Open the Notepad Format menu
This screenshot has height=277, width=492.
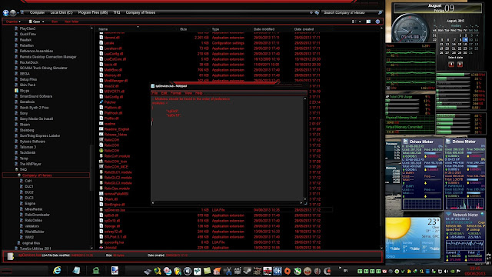click(x=176, y=93)
